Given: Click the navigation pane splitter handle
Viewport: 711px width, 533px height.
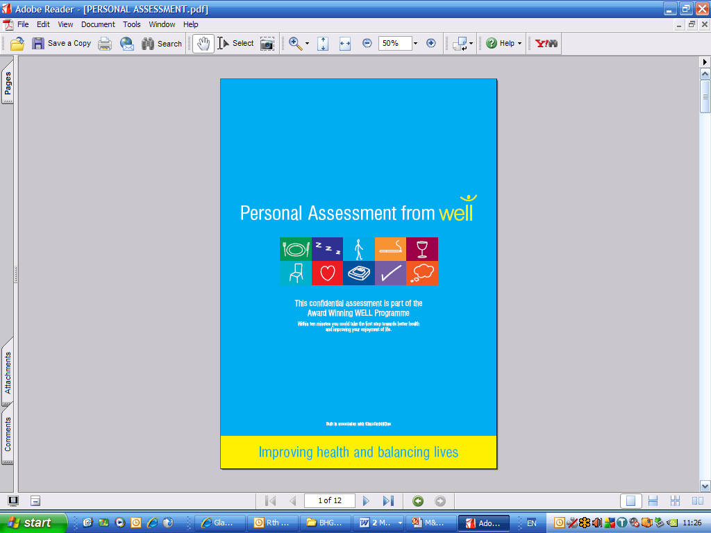Looking at the screenshot, I should click(16, 274).
